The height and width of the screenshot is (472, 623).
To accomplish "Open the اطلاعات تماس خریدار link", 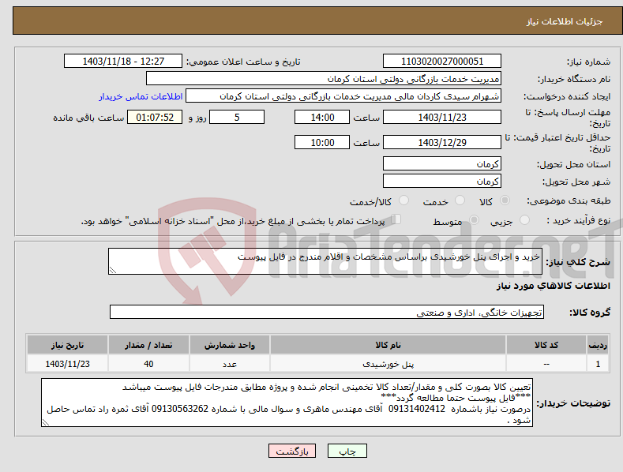I will (141, 96).
